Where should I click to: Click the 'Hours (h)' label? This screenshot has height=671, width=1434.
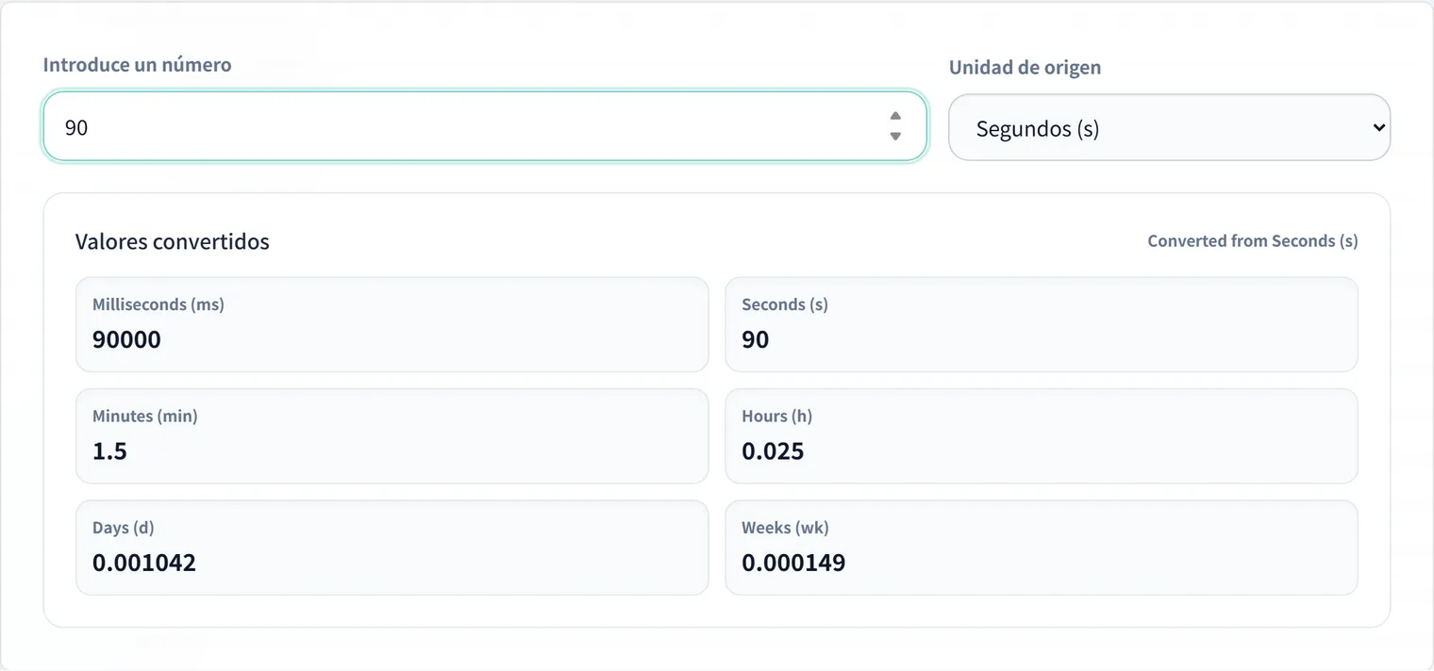[777, 417]
